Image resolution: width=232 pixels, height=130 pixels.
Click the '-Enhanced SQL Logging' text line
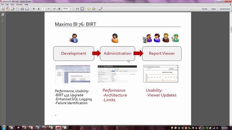tap(73, 99)
